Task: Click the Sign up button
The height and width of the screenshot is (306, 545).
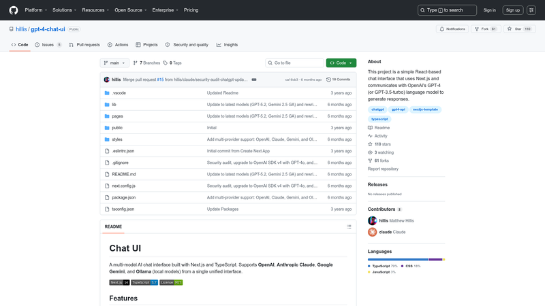Action: [513, 10]
